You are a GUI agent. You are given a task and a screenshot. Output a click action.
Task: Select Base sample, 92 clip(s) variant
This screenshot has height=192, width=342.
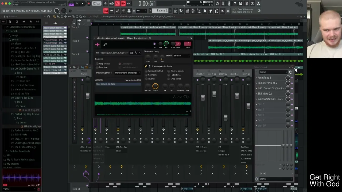coord(118,84)
